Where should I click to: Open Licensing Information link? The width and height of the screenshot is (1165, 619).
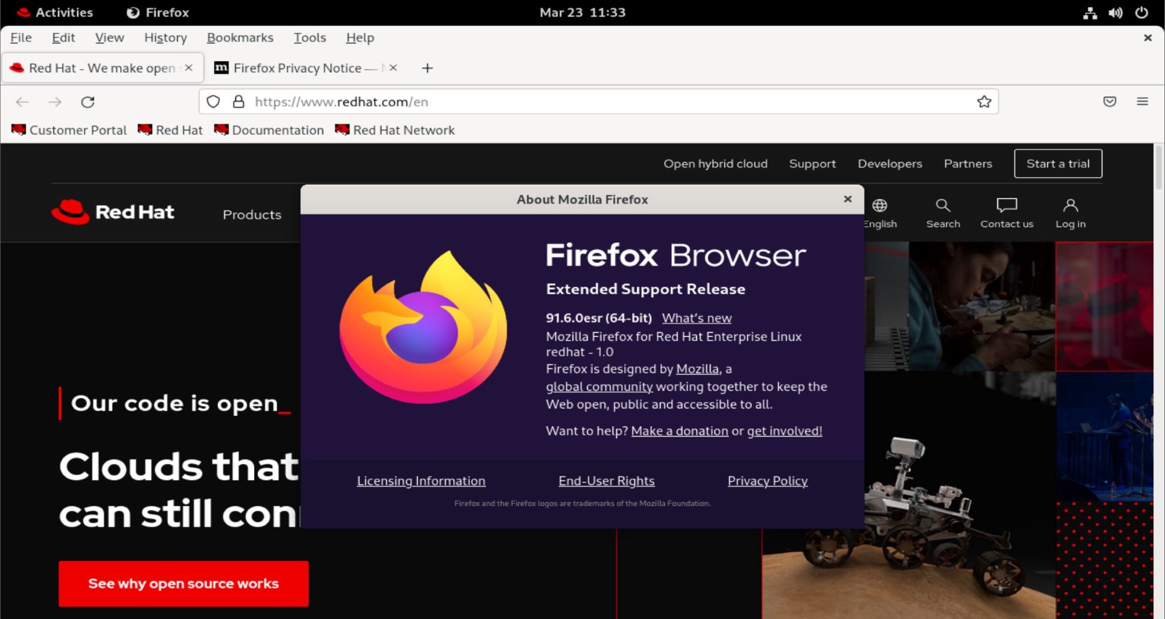[x=421, y=481]
